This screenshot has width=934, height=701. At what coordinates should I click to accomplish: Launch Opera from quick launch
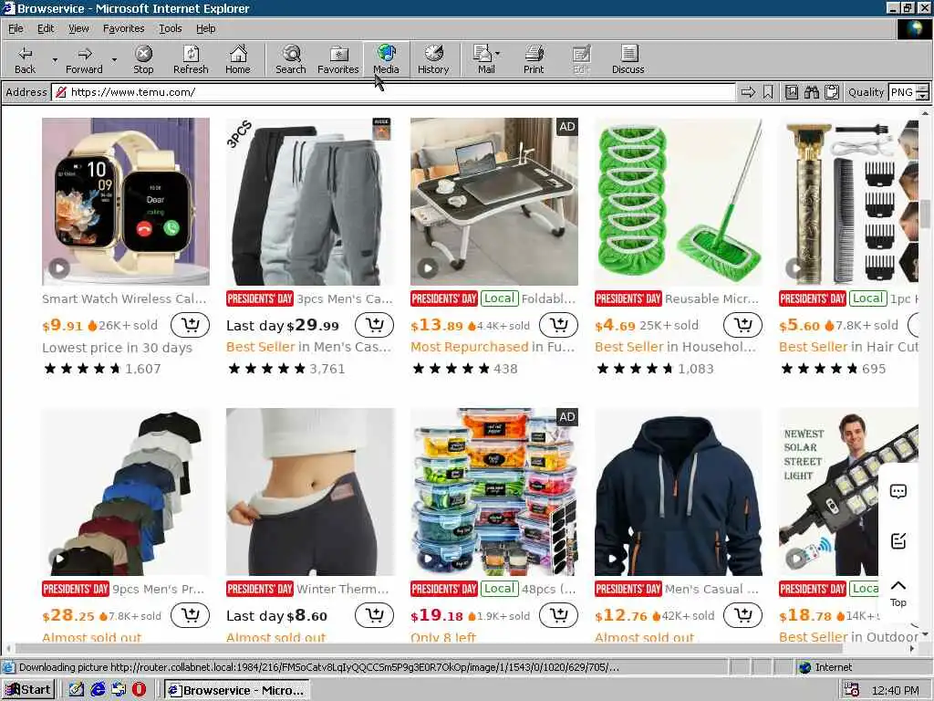tap(139, 690)
